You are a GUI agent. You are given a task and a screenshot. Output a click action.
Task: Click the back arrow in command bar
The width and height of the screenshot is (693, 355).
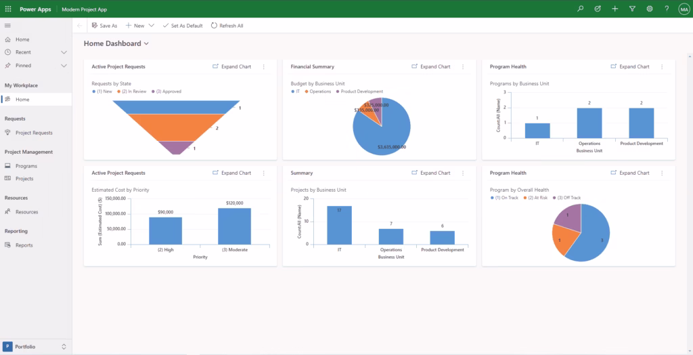click(80, 26)
